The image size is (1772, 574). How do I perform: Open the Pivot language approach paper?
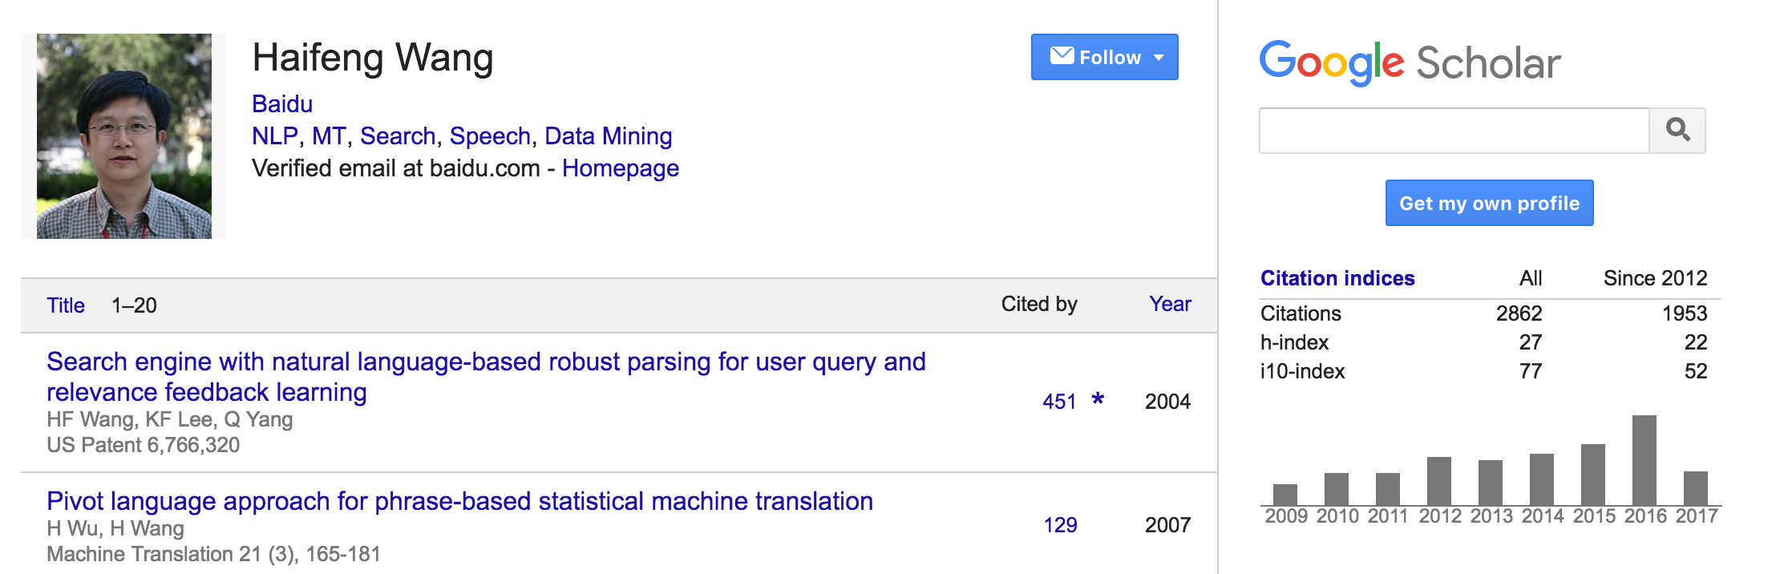pyautogui.click(x=459, y=501)
